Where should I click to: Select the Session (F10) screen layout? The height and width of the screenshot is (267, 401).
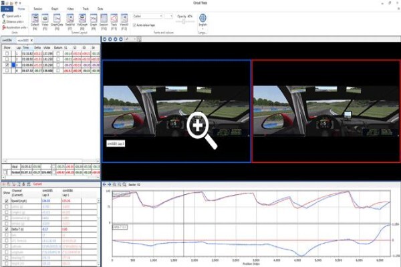(x=104, y=22)
